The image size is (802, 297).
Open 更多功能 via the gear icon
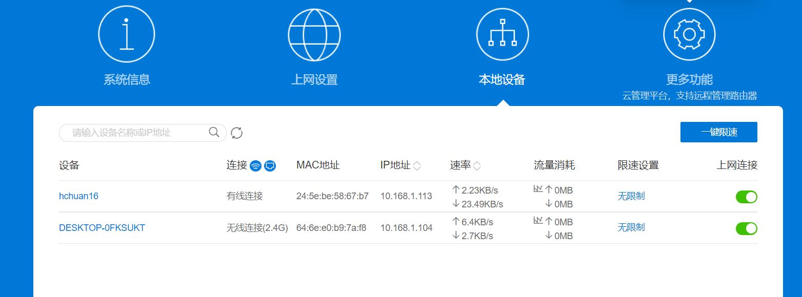(x=689, y=33)
